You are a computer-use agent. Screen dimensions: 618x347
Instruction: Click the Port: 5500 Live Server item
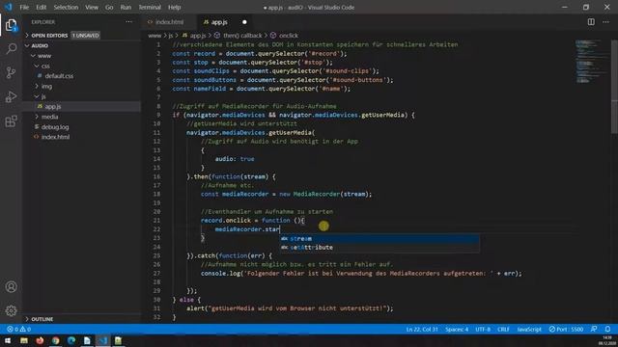pyautogui.click(x=566, y=330)
